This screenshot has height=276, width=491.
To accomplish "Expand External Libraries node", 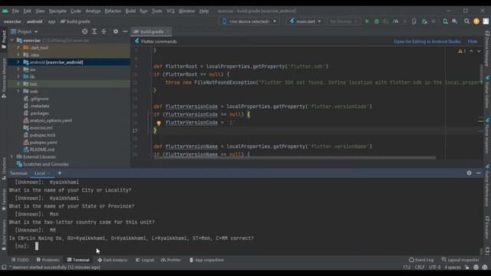I will 12,156.
